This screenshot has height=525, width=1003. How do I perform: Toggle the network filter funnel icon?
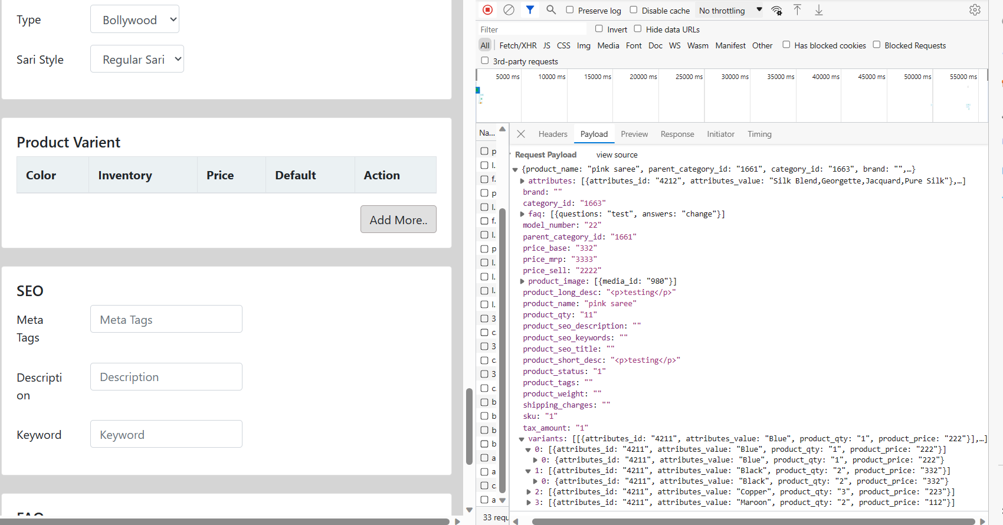point(530,9)
